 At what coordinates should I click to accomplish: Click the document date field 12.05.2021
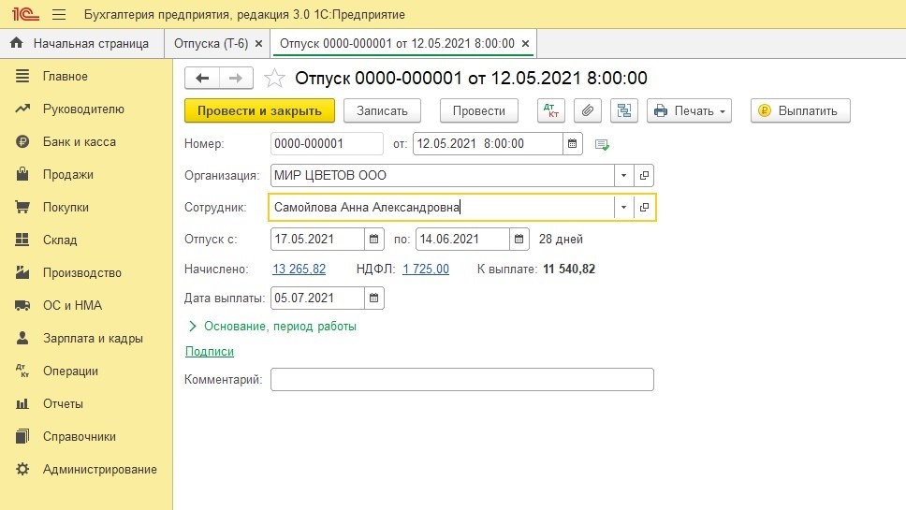click(488, 144)
